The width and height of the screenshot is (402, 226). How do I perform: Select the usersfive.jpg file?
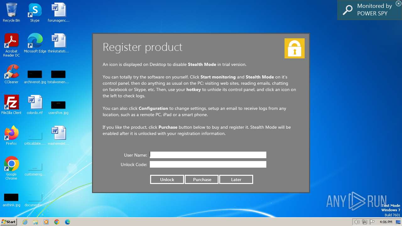58,107
